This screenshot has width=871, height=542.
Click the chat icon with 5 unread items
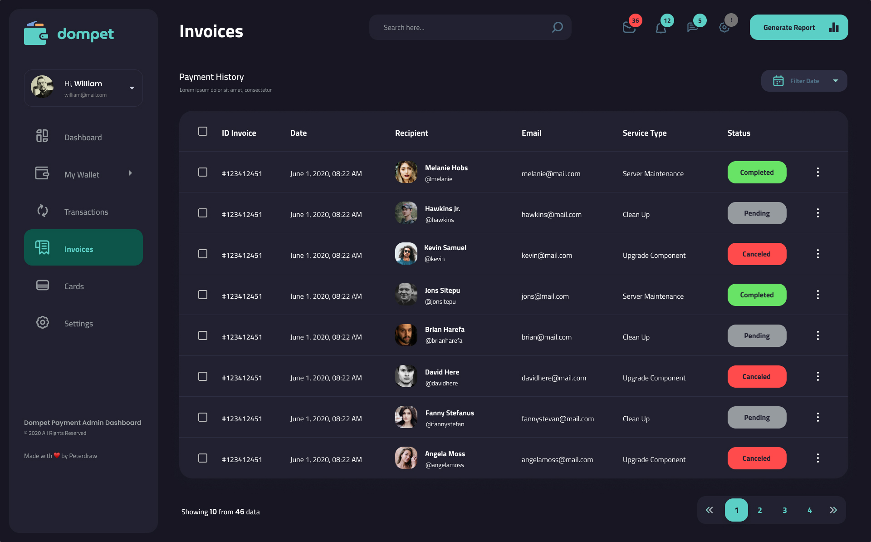(692, 27)
